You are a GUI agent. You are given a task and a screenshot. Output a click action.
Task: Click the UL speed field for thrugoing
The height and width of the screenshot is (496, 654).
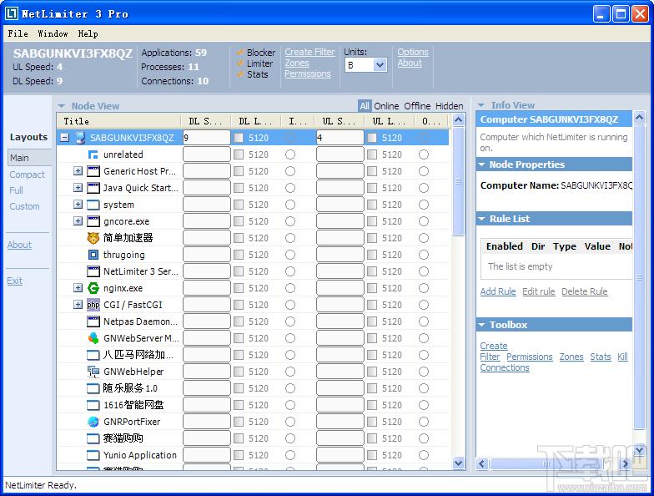point(340,255)
